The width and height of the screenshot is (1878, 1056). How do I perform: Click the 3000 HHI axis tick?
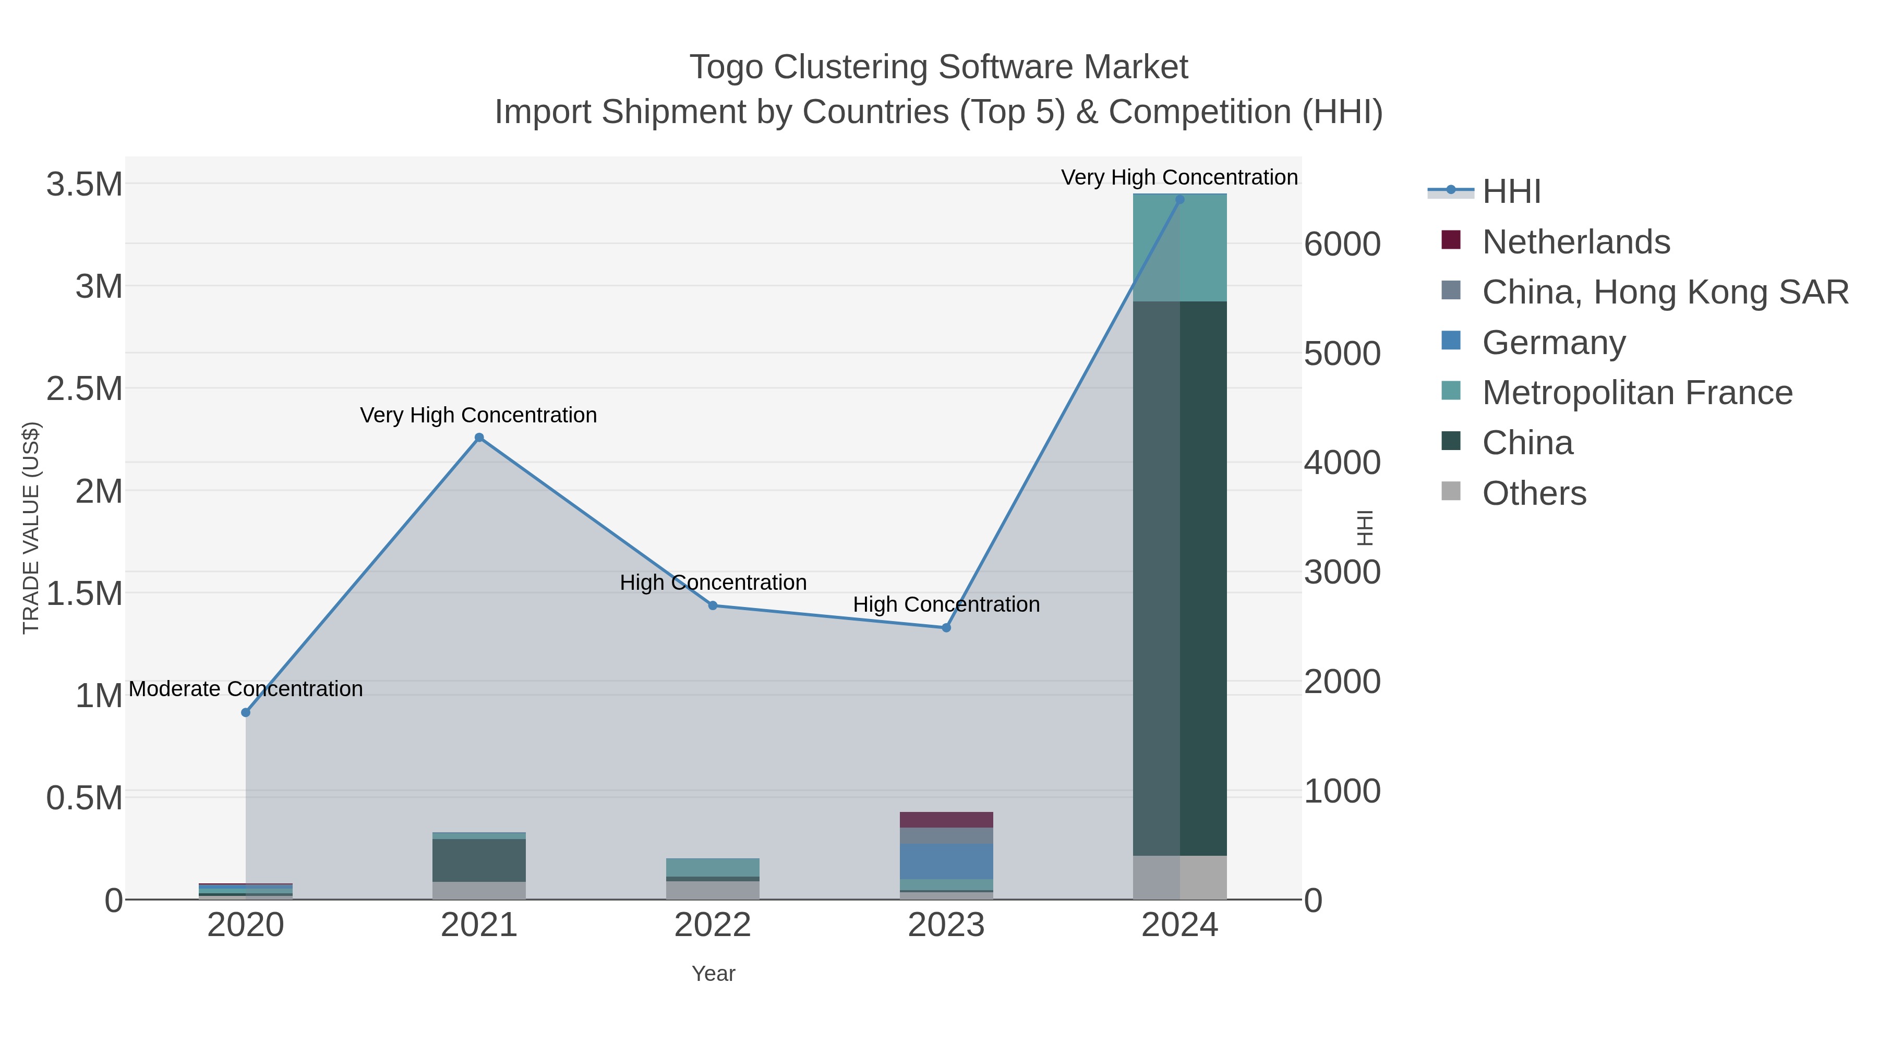coord(1342,572)
